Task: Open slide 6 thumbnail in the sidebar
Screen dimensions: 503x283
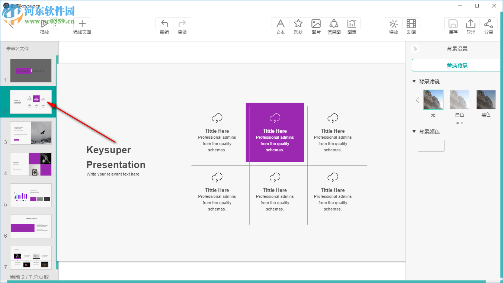Action: 31,226
